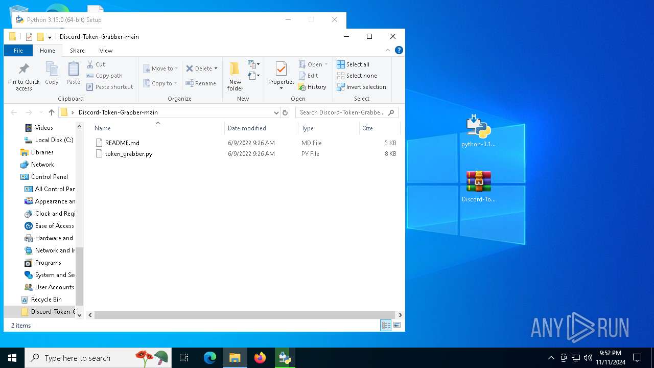
Task: Click Cut in Clipboard group
Action: [96, 64]
